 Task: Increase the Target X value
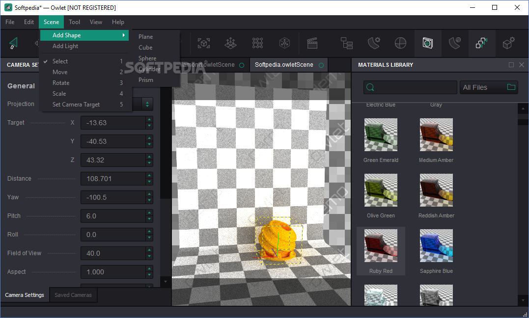pyautogui.click(x=149, y=119)
